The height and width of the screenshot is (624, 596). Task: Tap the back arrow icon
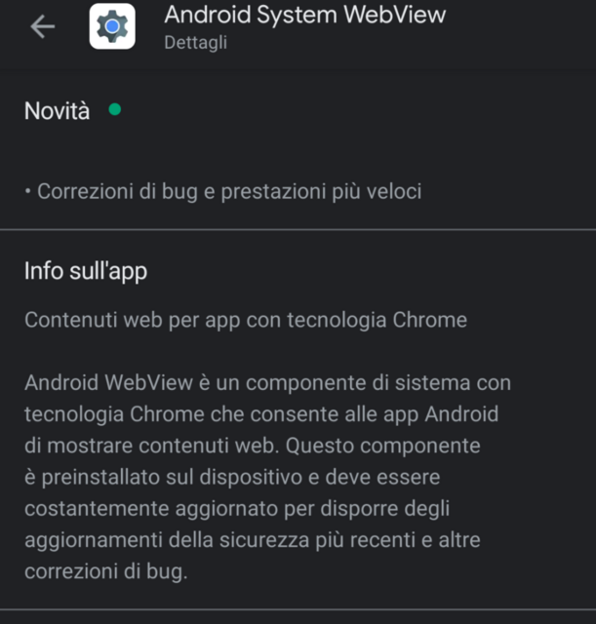43,26
